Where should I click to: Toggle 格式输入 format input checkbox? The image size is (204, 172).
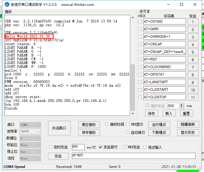145,147
